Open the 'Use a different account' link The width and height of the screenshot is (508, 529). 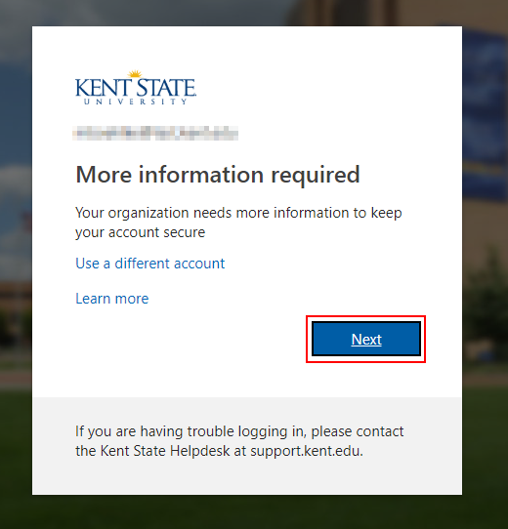pos(150,264)
